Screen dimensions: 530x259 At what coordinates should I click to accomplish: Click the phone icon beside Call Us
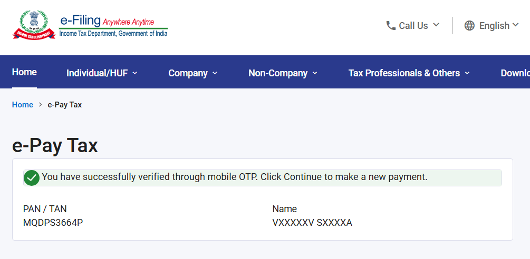pos(391,26)
